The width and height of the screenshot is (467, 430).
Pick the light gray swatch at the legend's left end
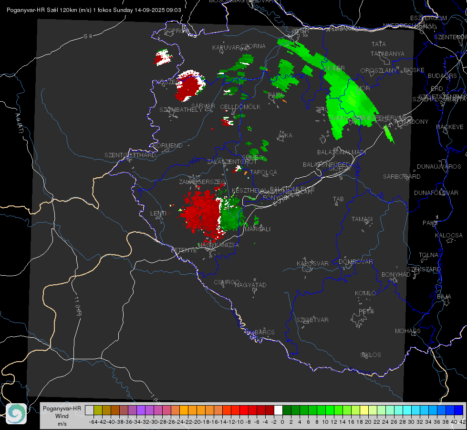coord(89,410)
